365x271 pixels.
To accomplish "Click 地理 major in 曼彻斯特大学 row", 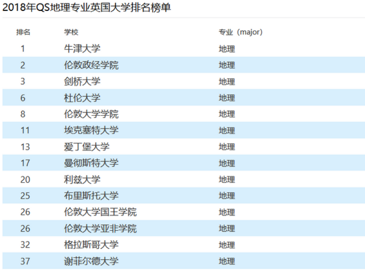I will tap(227, 163).
